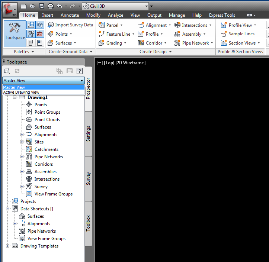Expand the Palettes panel arrow

pyautogui.click(x=33, y=52)
